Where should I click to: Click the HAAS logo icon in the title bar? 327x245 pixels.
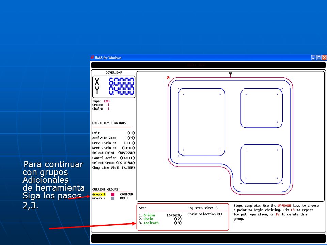[x=92, y=58]
